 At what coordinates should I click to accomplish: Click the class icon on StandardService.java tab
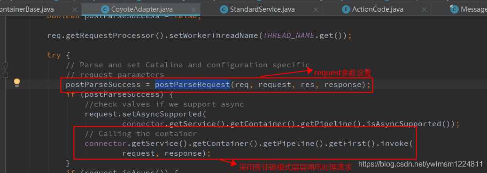click(224, 10)
